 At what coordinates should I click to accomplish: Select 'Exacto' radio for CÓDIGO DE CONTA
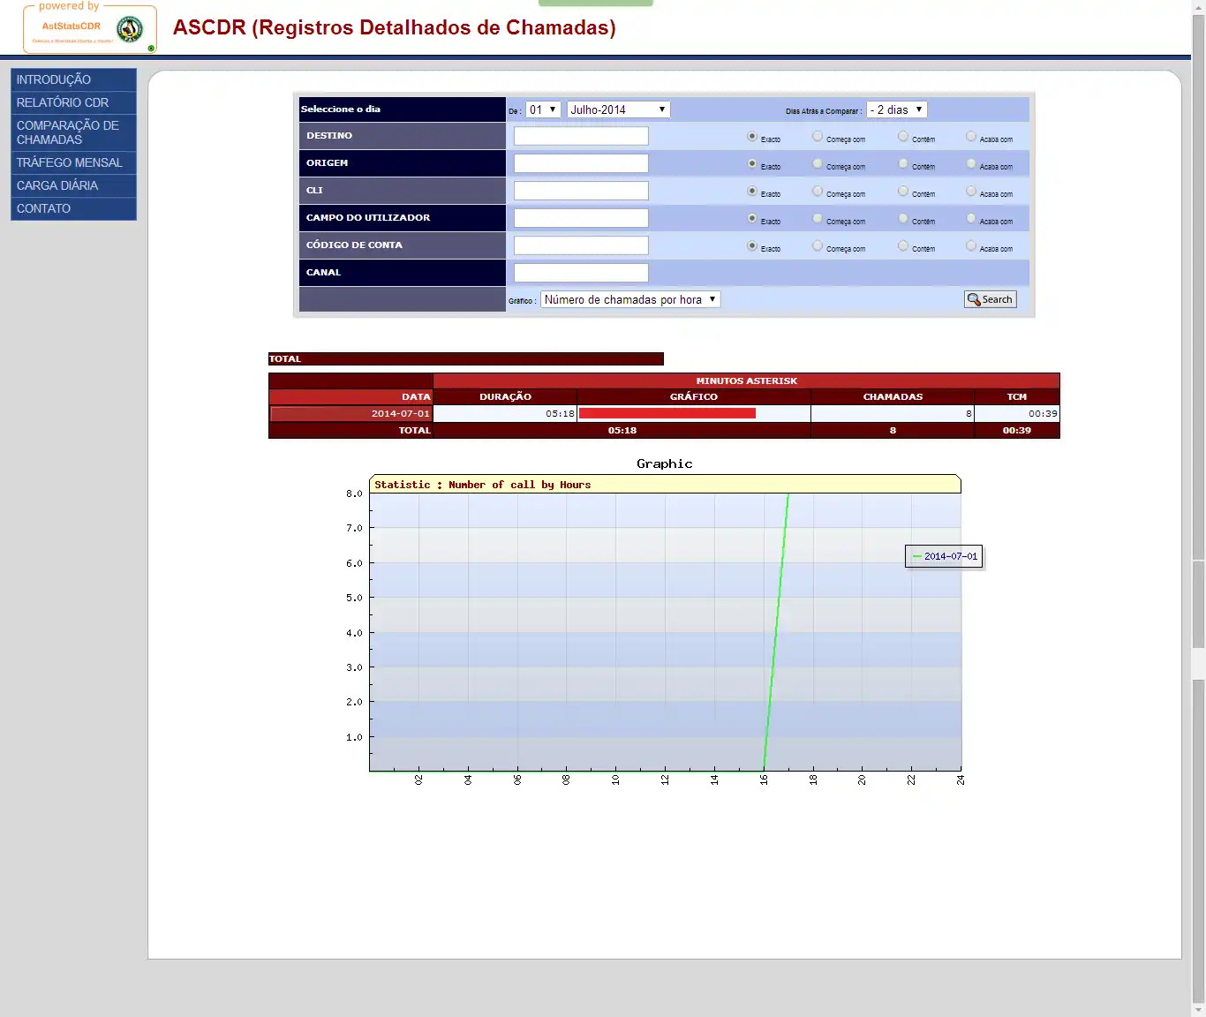pos(752,246)
